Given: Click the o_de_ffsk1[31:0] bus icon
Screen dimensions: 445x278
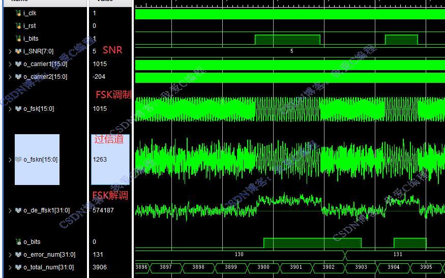Looking at the screenshot, I should tap(18, 210).
